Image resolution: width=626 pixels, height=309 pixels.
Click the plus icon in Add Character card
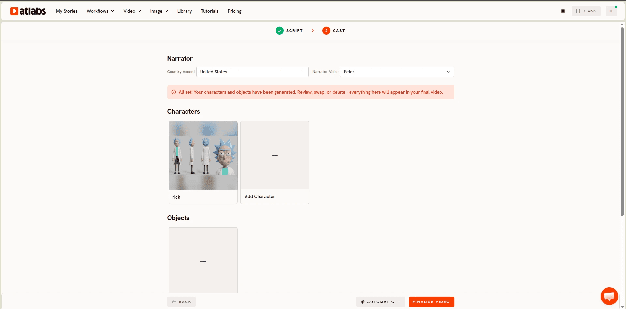pyautogui.click(x=275, y=155)
